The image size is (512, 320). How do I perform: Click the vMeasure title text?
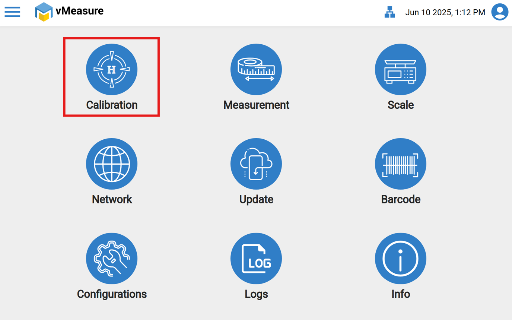tap(80, 11)
